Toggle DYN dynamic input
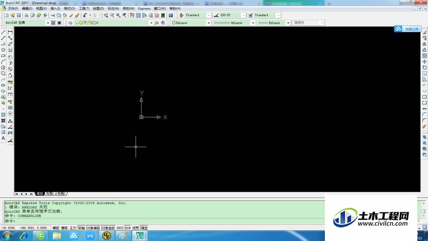Screen dimensions: 428x241 pos(128,228)
